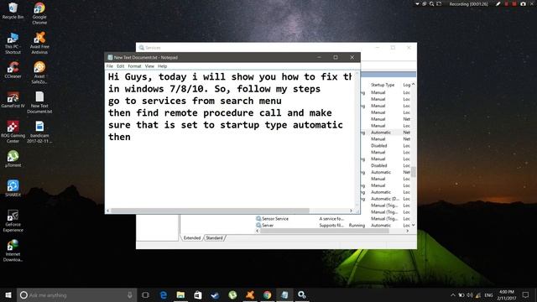Open the Notepad Format menu
Viewport: 537px width, 302px height.
[x=134, y=66]
